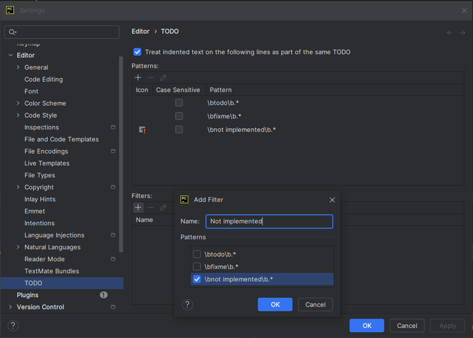Select \bfixme\b.* row in Patterns table
473x338 pixels.
pyautogui.click(x=298, y=116)
